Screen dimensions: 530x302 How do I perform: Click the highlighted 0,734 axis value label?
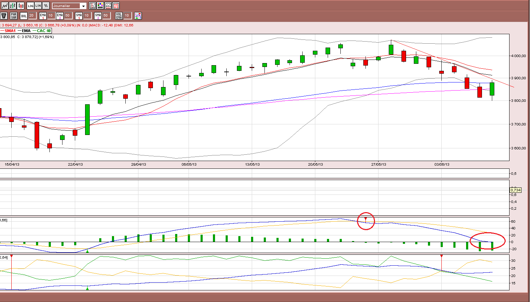click(x=516, y=190)
